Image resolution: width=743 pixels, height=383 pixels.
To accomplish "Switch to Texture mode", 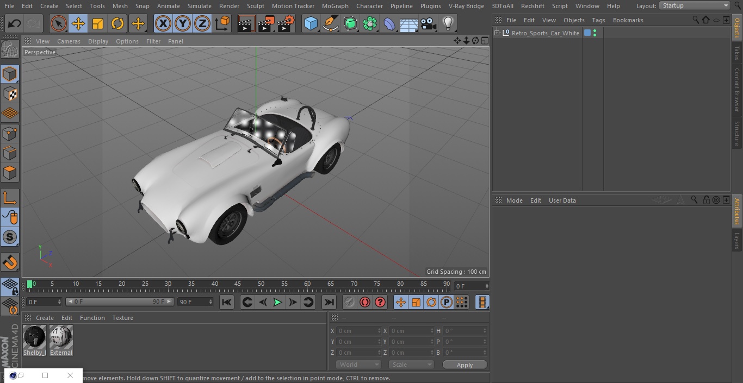I will pyautogui.click(x=10, y=93).
